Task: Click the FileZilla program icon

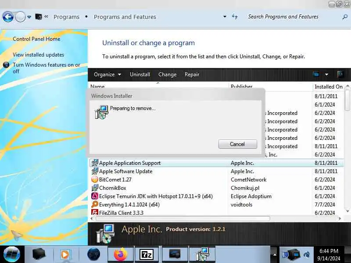Action: pyautogui.click(x=95, y=212)
